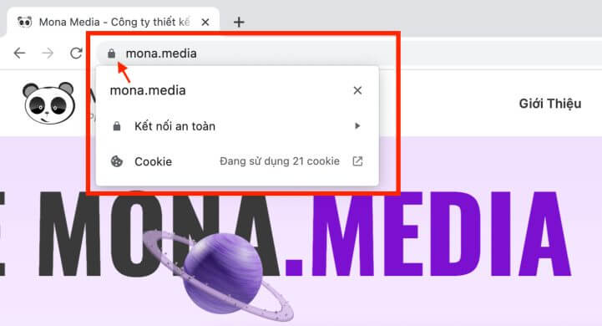Open the Kết nối an toàn entry
The image size is (602, 326).
pos(237,126)
